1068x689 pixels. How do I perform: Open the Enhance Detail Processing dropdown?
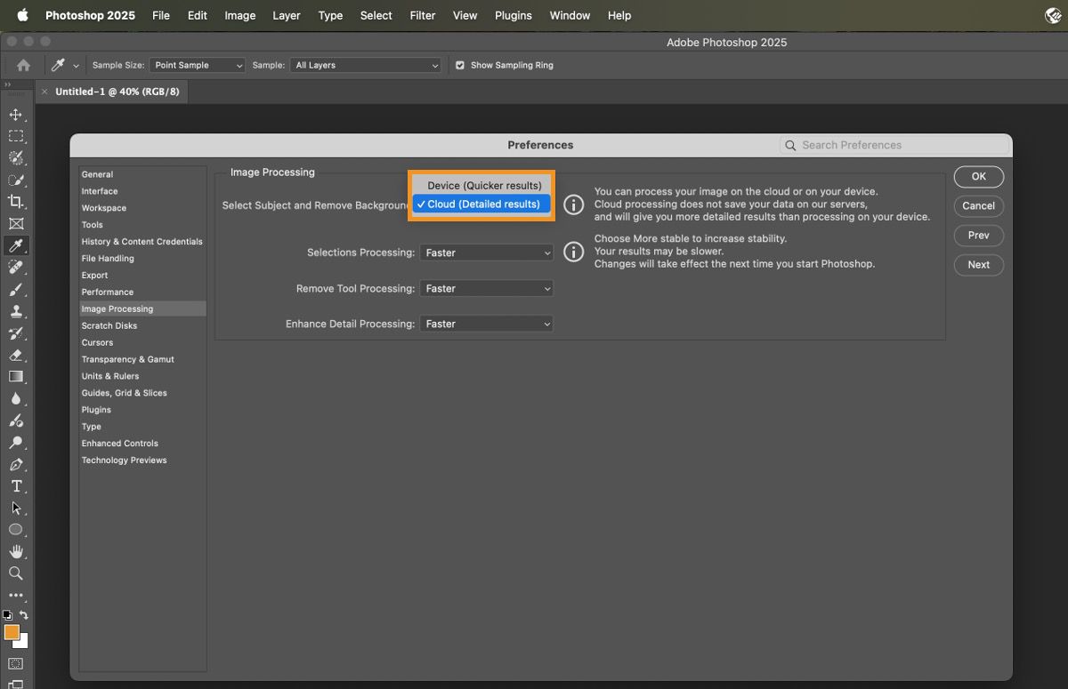click(486, 324)
